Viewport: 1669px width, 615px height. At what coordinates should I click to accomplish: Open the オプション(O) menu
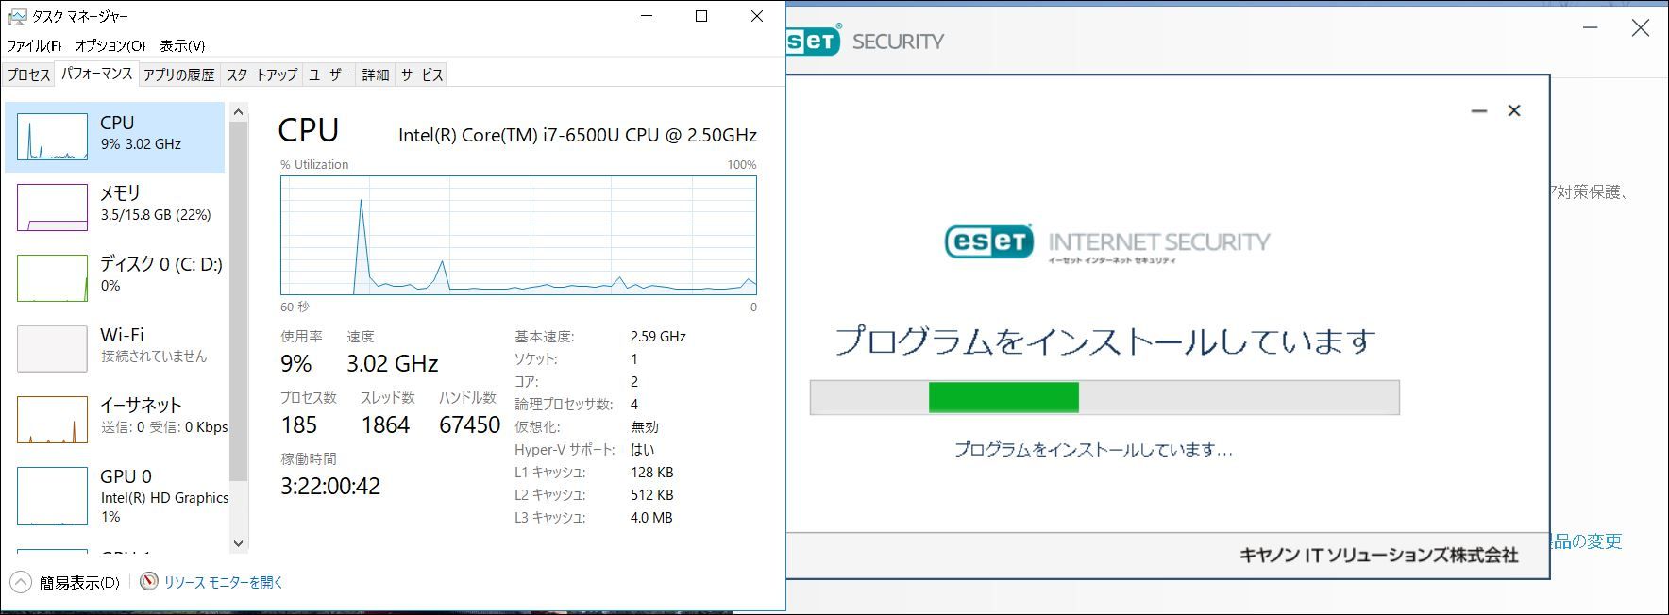click(x=110, y=45)
